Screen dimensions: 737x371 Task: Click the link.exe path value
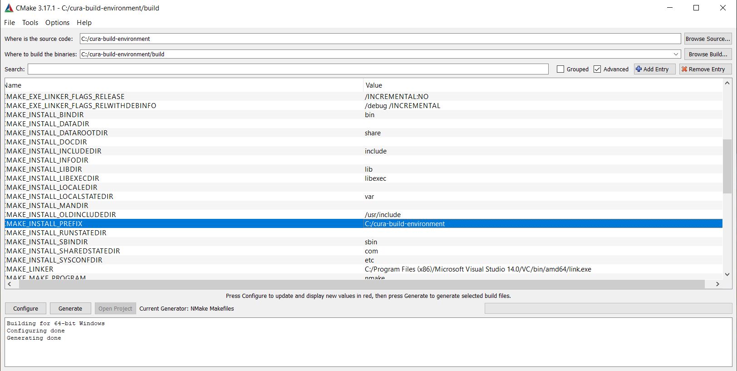point(478,269)
